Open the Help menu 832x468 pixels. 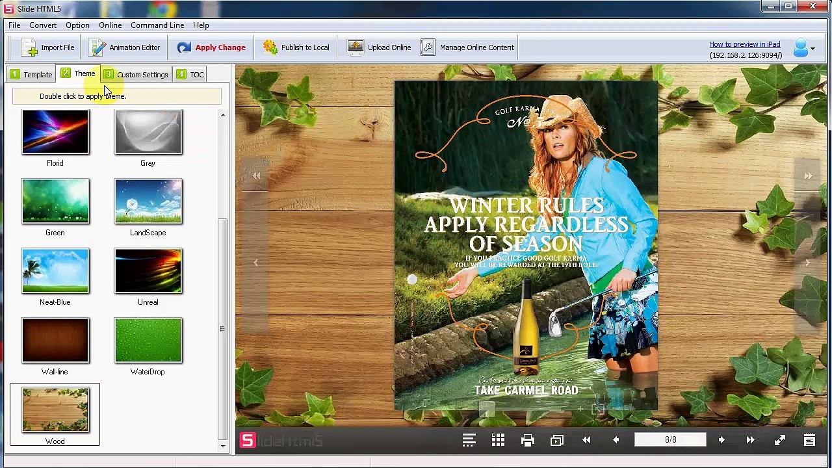tap(201, 25)
